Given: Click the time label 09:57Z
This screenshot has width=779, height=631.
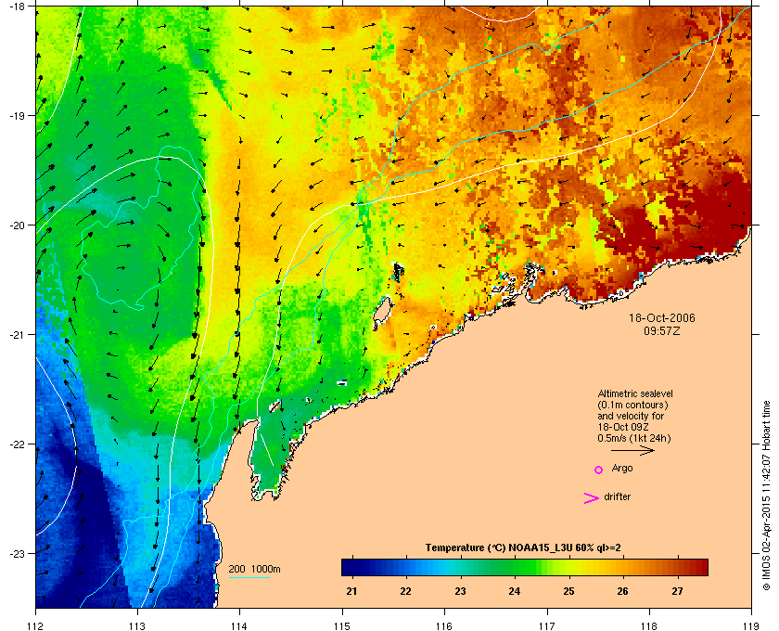Looking at the screenshot, I should 662,330.
